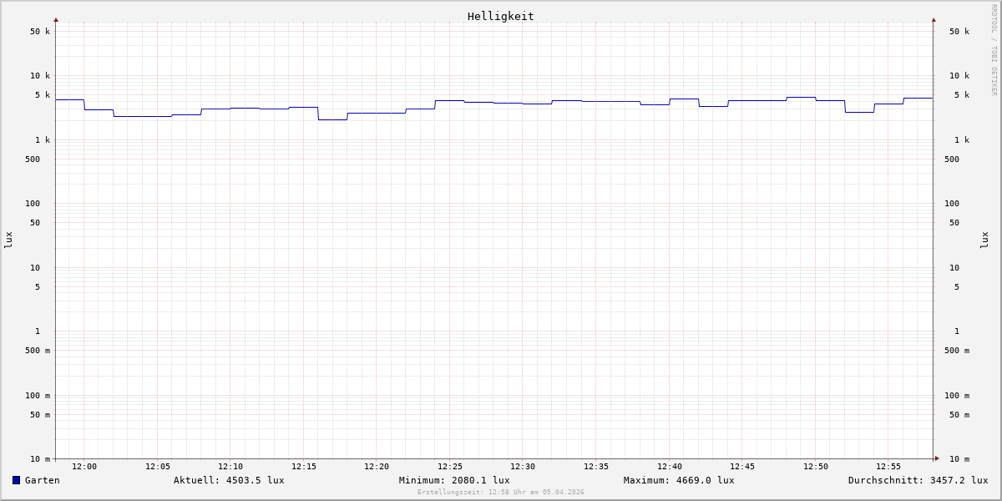Click the rotated lux label on left axis
This screenshot has width=1002, height=501.
pyautogui.click(x=8, y=240)
